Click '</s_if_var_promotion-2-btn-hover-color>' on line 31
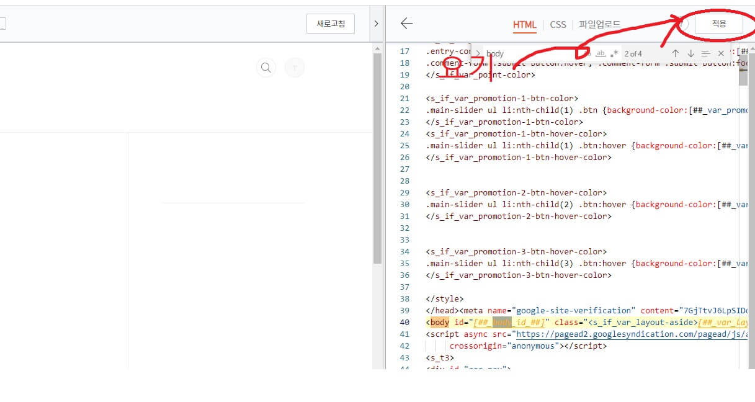Screen dimensions: 755x402 [x=519, y=216]
